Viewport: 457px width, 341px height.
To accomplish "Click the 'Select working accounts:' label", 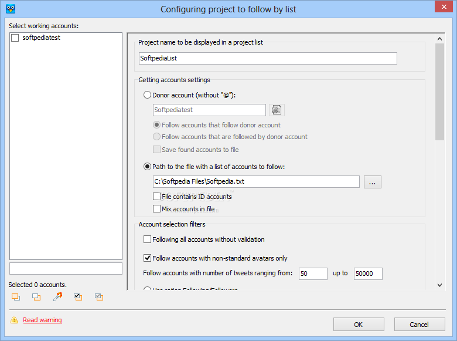I will (44, 26).
